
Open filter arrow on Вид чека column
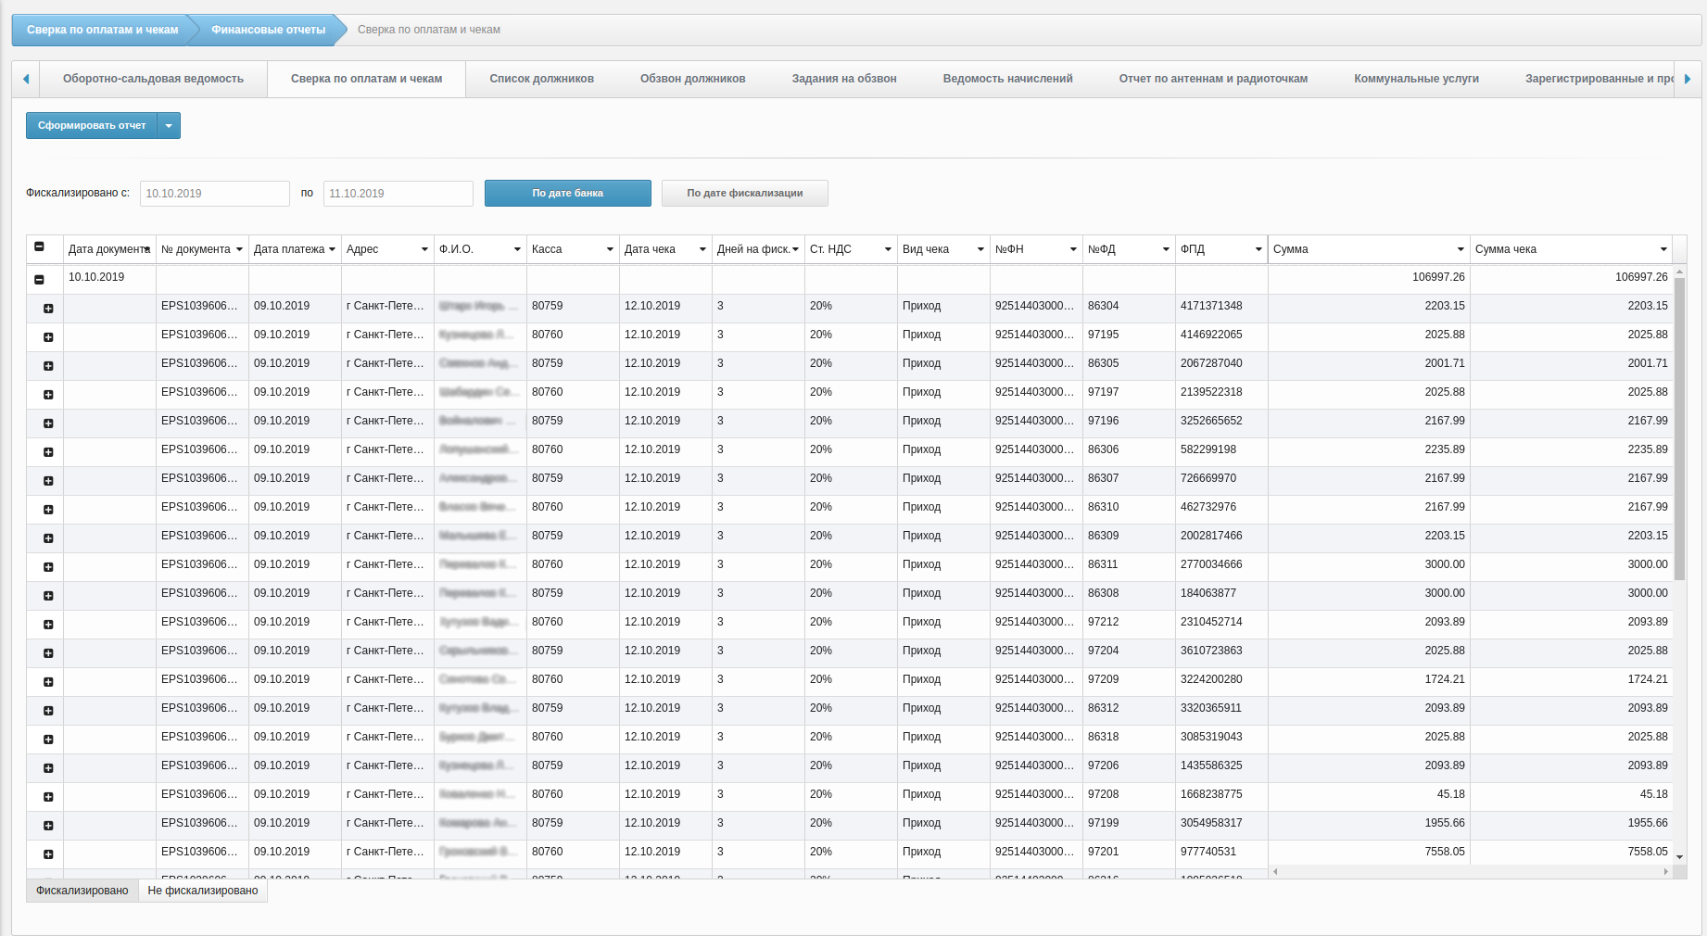pos(980,249)
